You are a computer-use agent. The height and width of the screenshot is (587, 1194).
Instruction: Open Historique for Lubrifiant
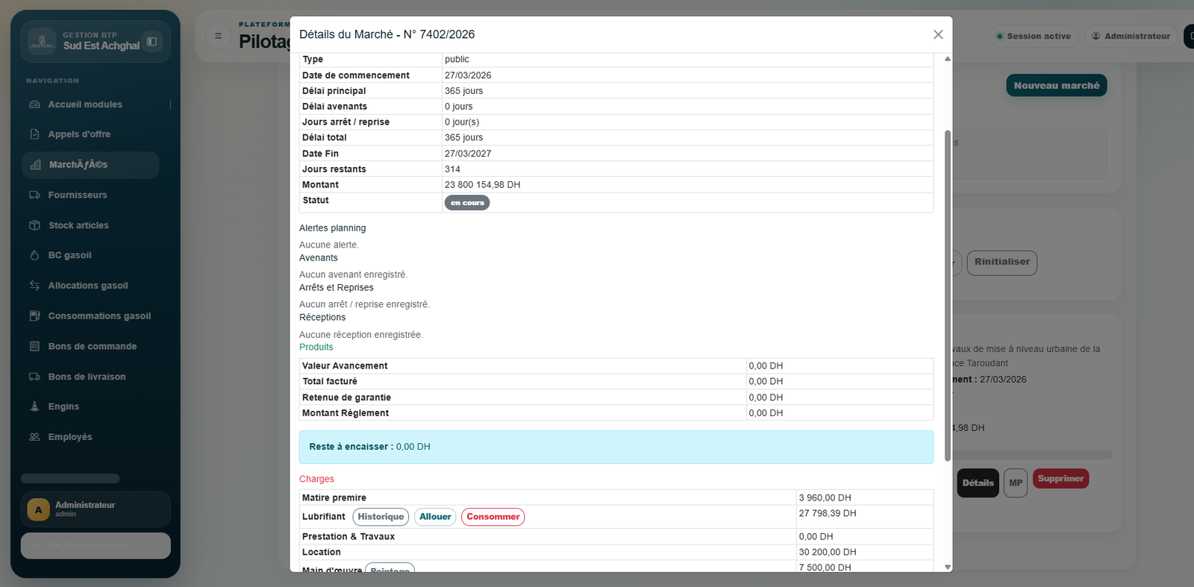(x=381, y=517)
